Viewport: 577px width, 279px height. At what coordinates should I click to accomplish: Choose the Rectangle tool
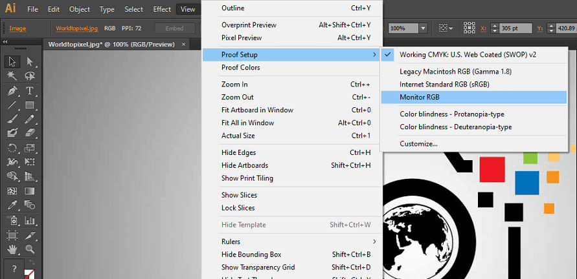coord(29,105)
